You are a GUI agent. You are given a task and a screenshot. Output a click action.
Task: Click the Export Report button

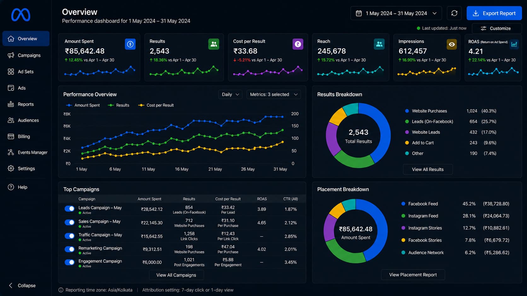point(494,13)
